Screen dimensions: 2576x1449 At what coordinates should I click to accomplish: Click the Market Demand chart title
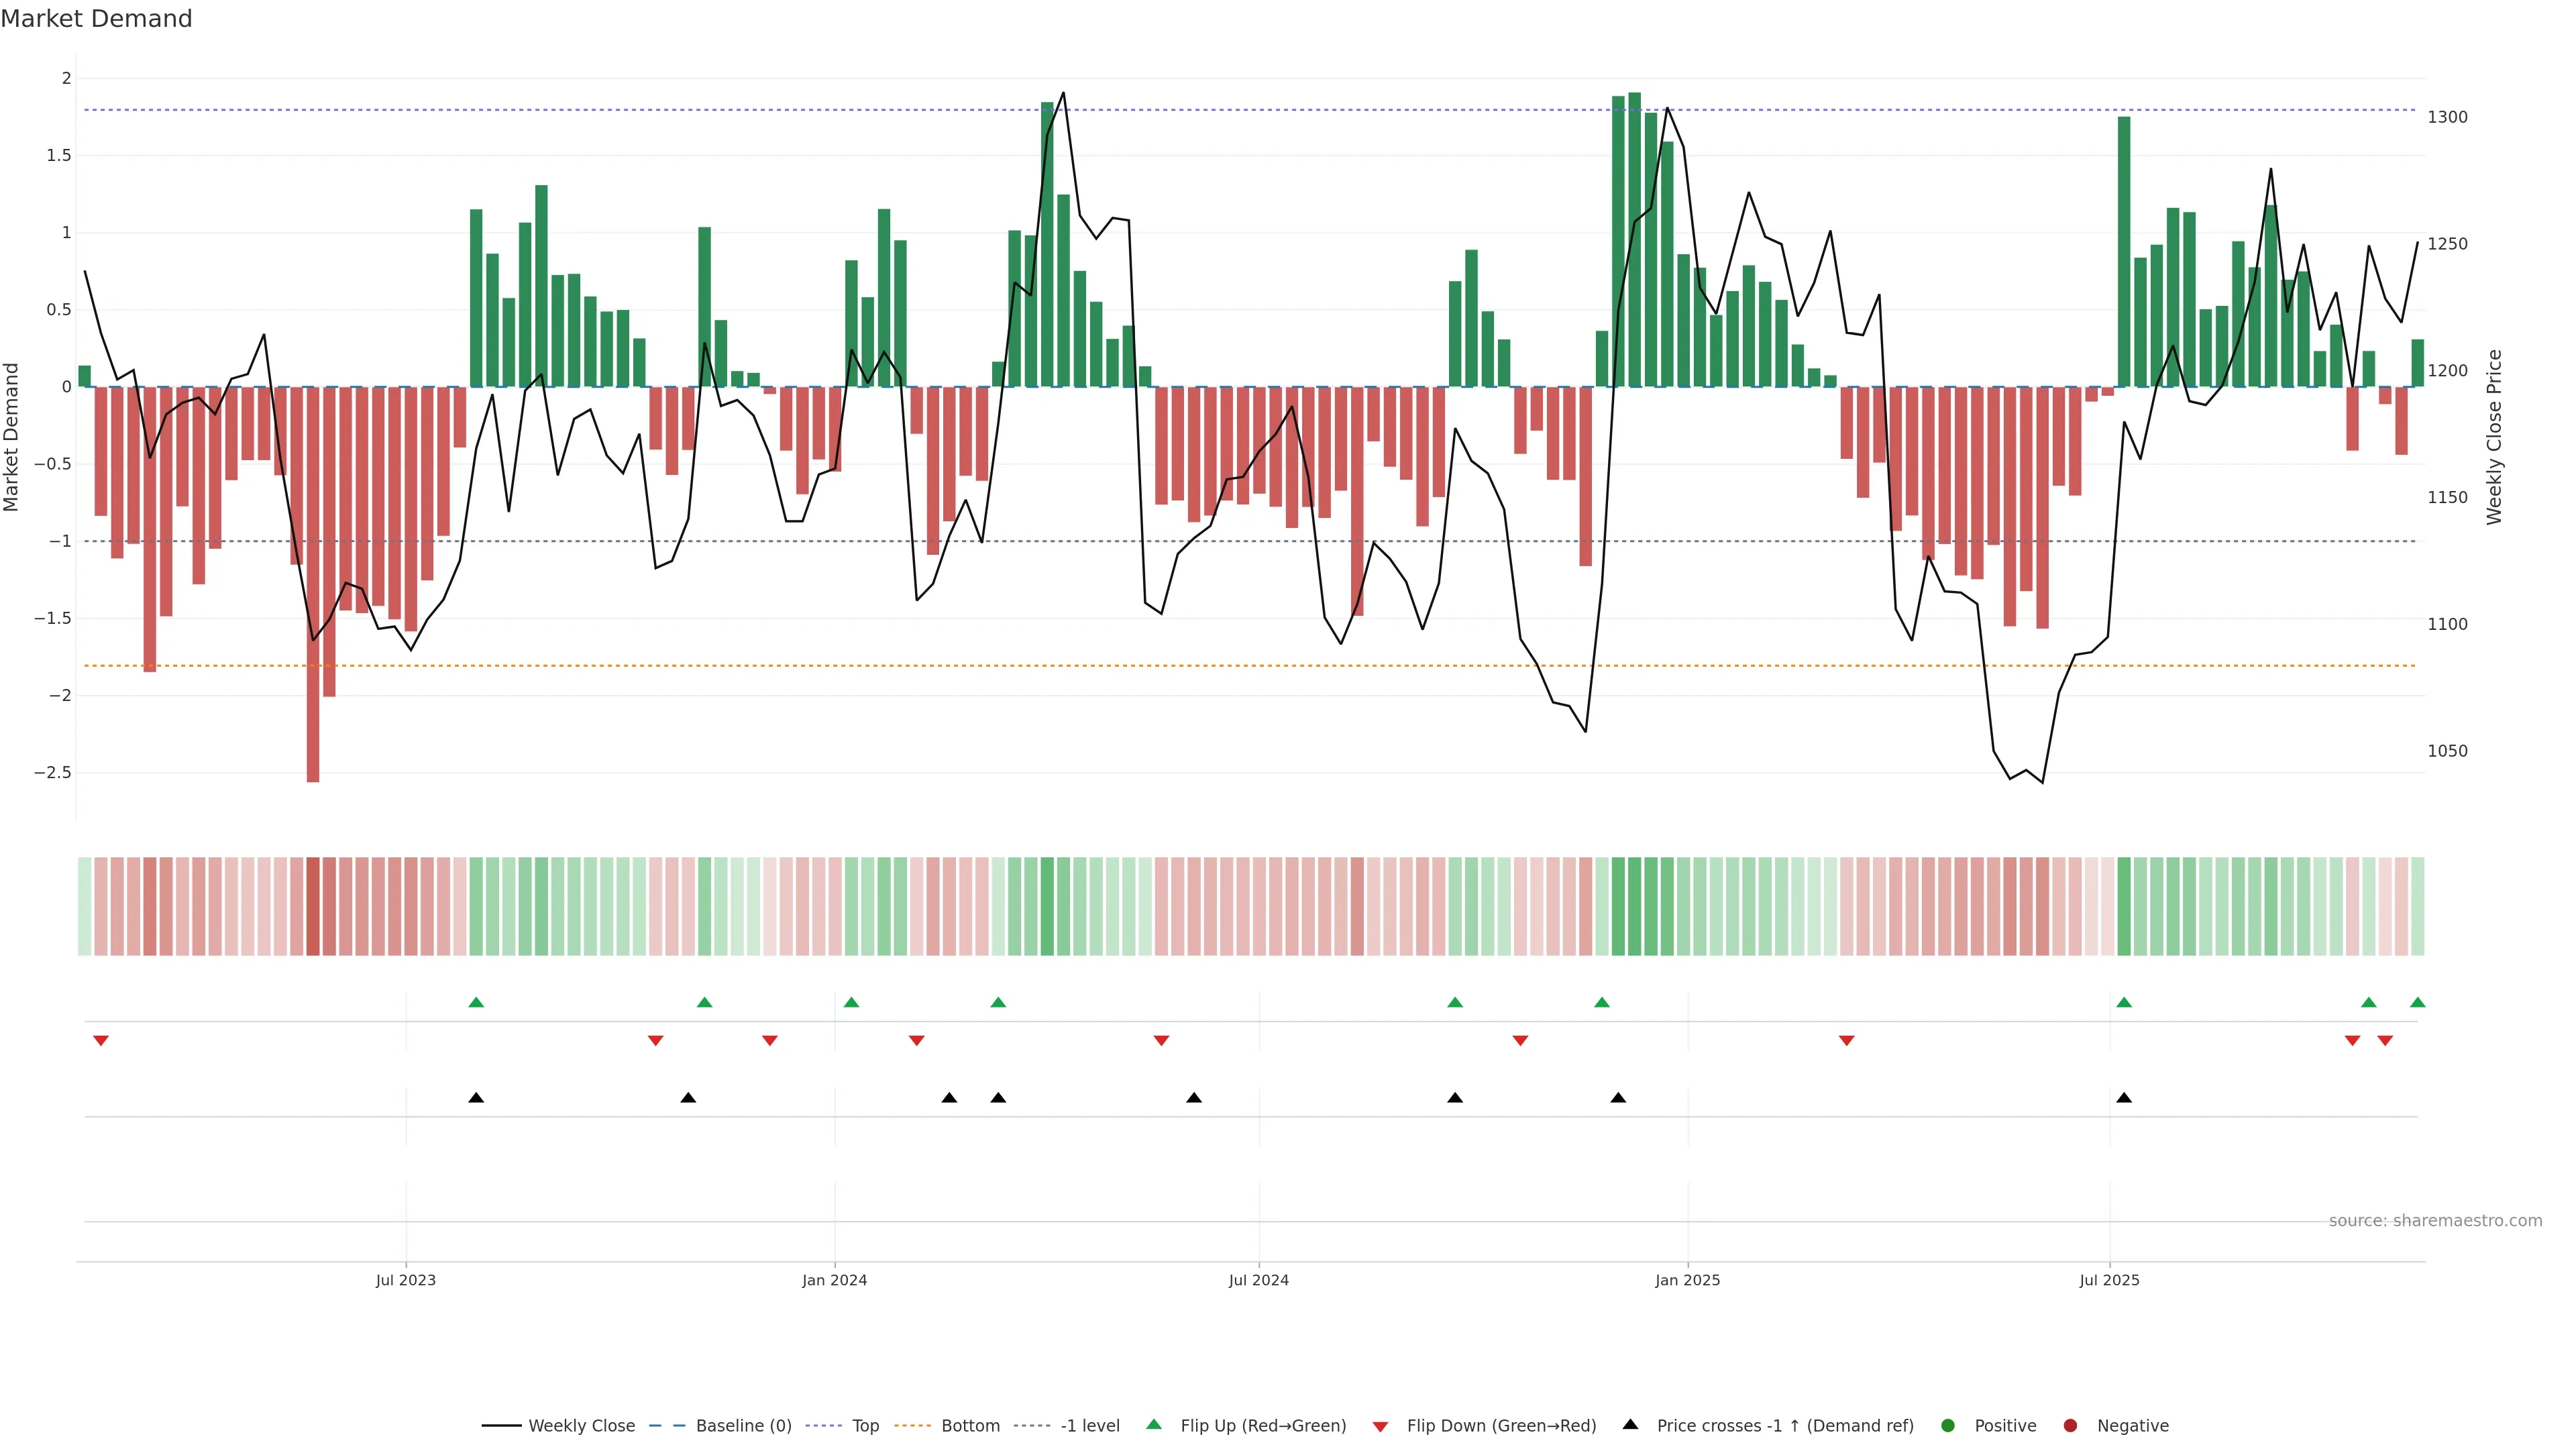pyautogui.click(x=96, y=19)
